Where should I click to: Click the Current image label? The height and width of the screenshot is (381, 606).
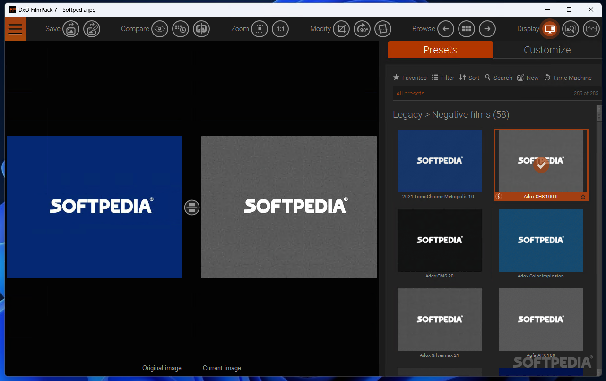coord(222,368)
